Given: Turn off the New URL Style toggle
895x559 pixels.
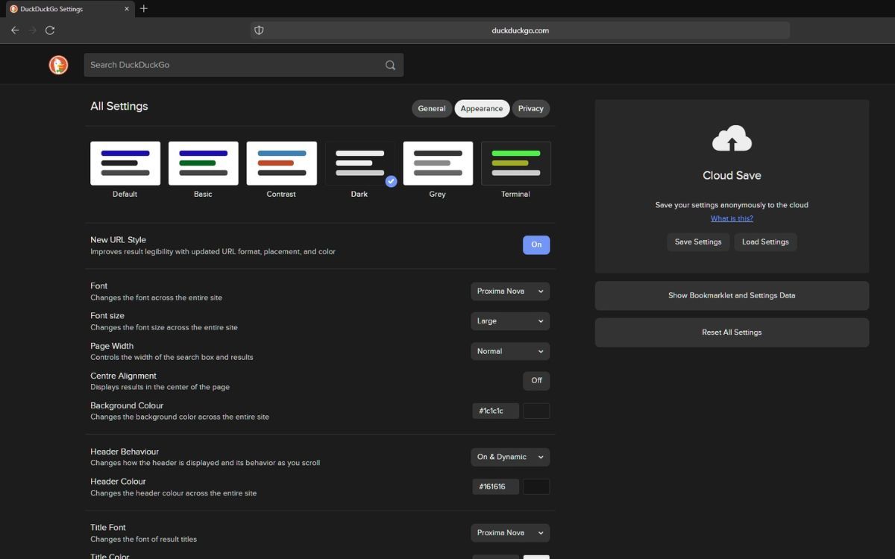Looking at the screenshot, I should click(536, 244).
